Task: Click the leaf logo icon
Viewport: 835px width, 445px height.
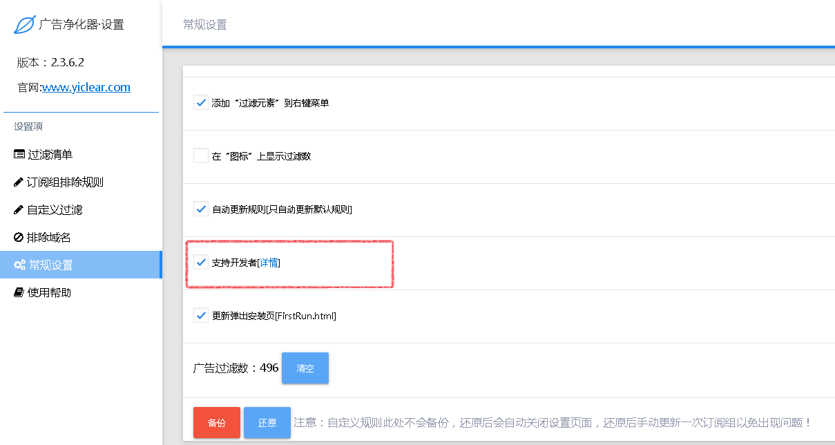Action: tap(25, 25)
